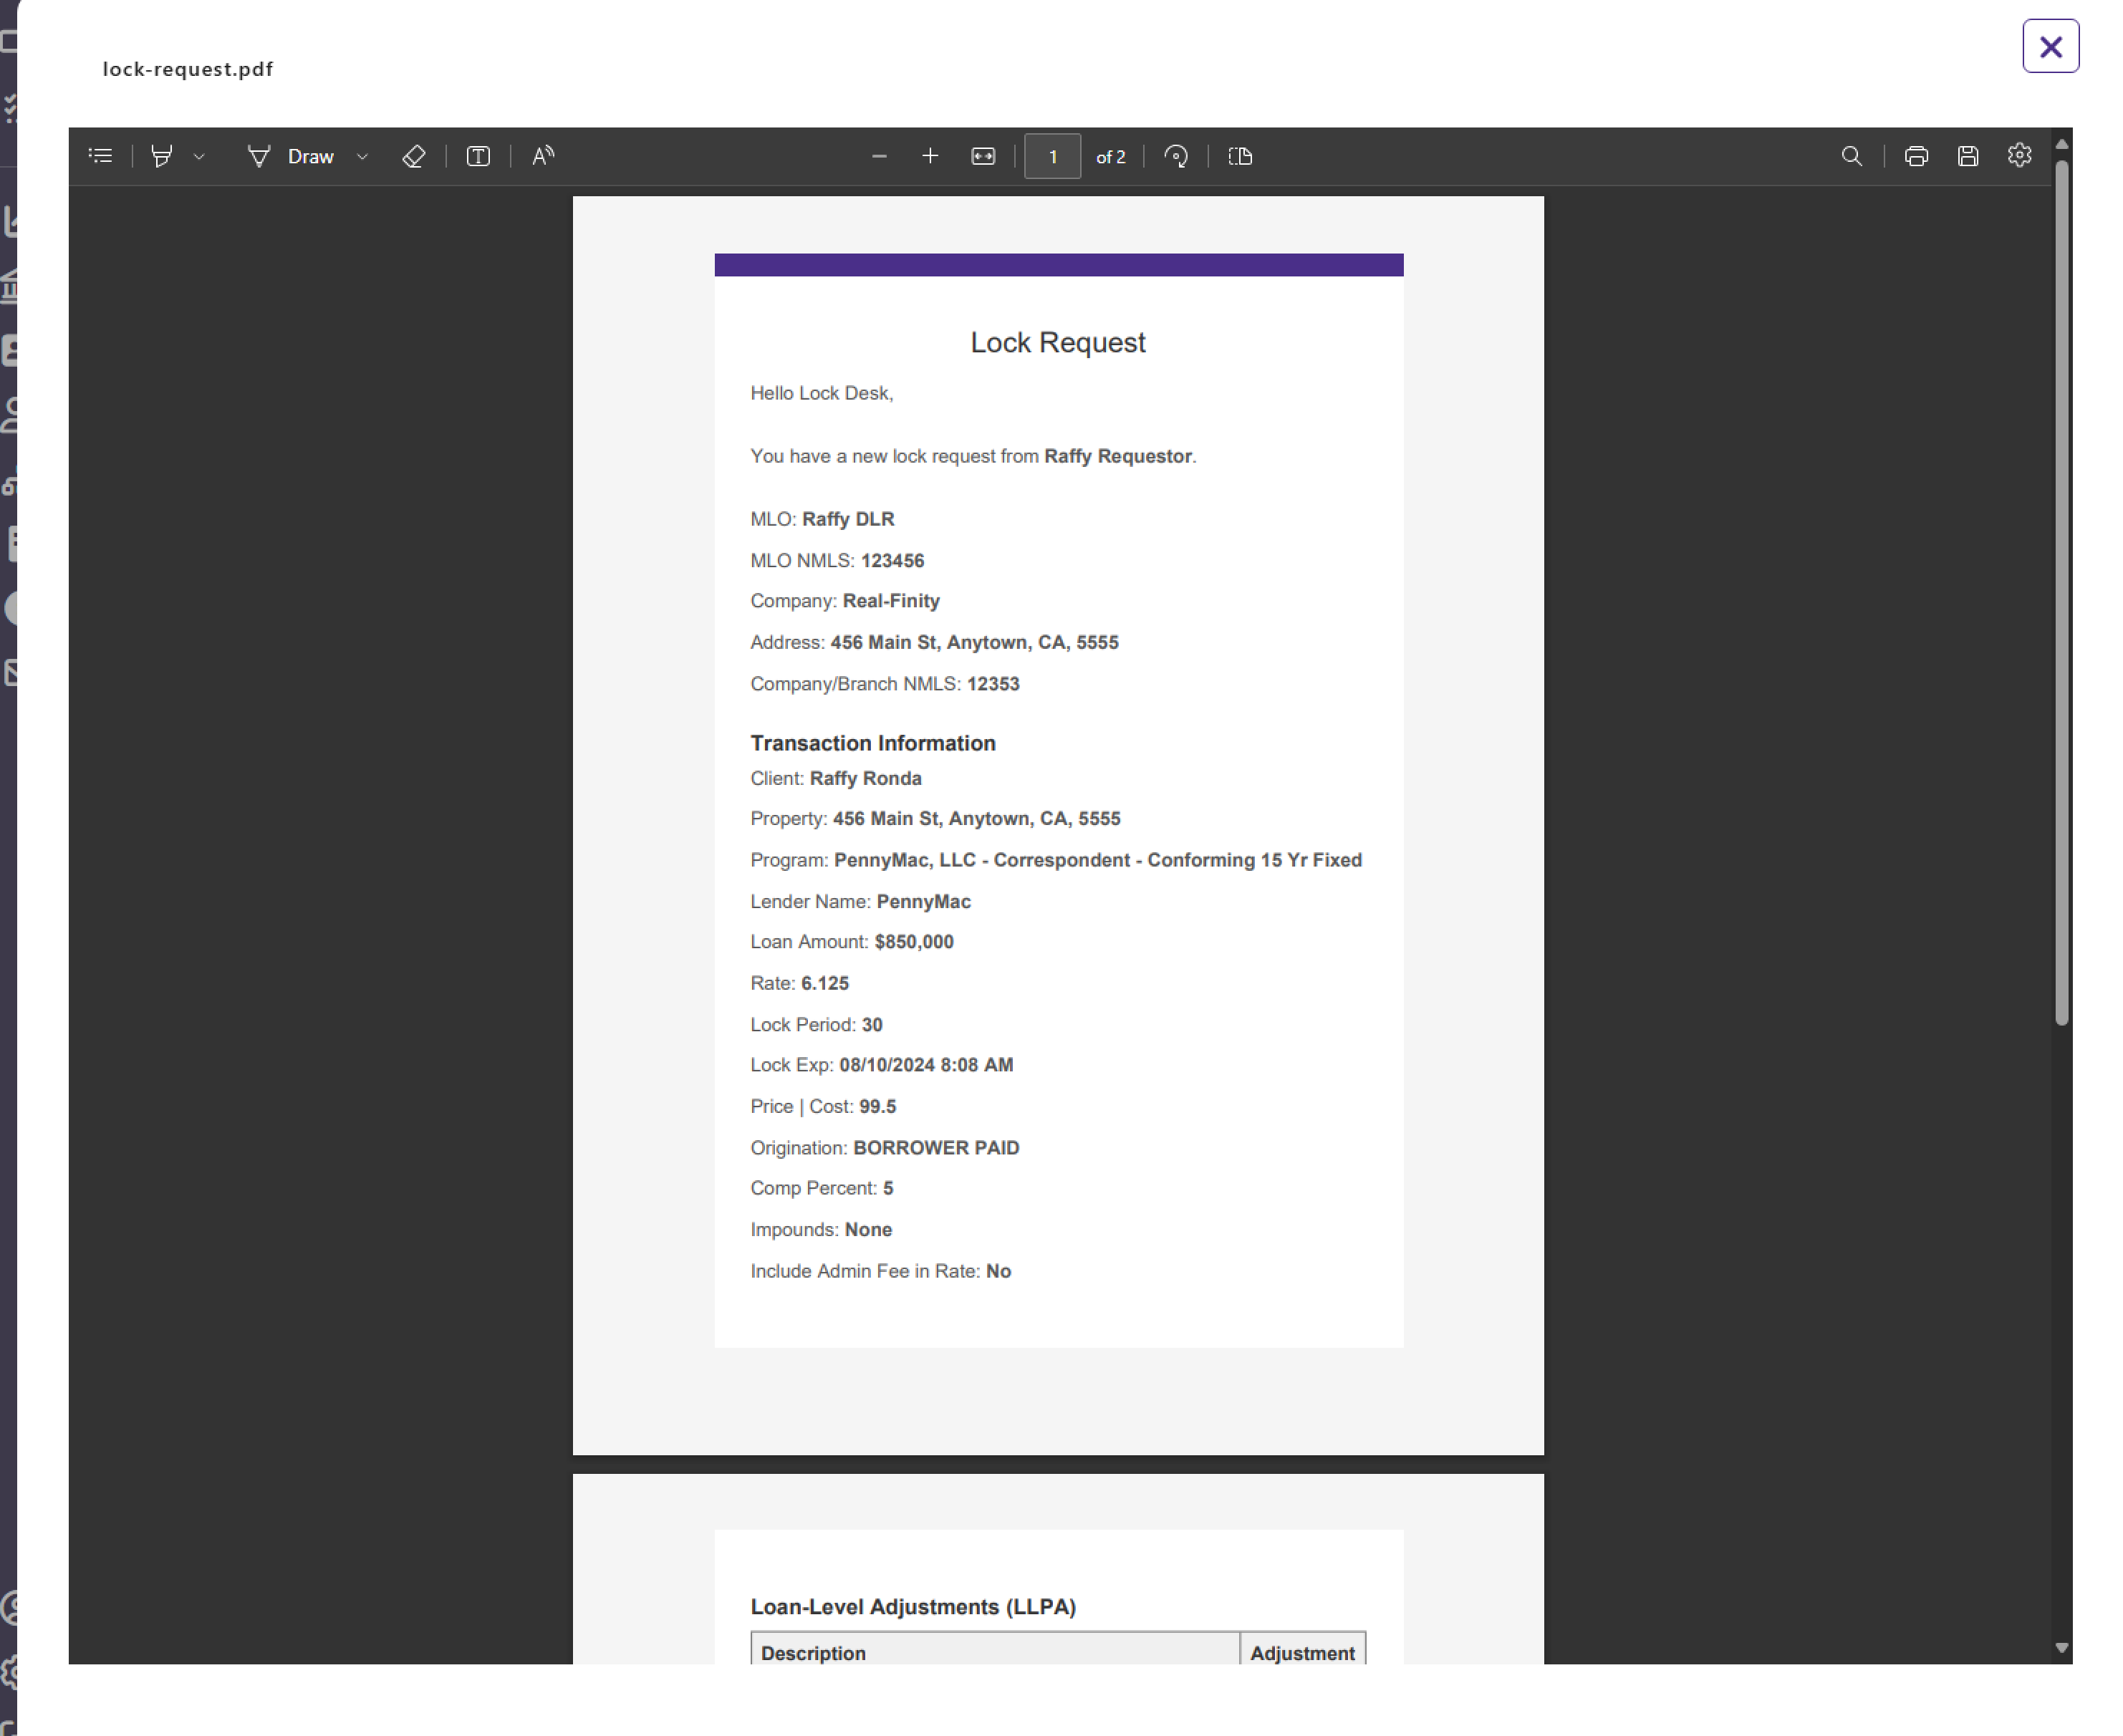Viewport: 2123px width, 1736px height.
Task: Zoom out using the minus button
Action: coord(879,156)
